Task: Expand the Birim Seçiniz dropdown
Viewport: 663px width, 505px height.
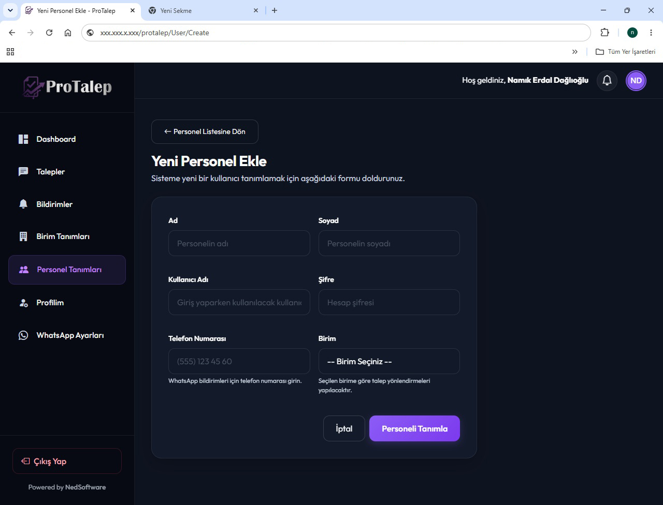Action: click(x=389, y=361)
